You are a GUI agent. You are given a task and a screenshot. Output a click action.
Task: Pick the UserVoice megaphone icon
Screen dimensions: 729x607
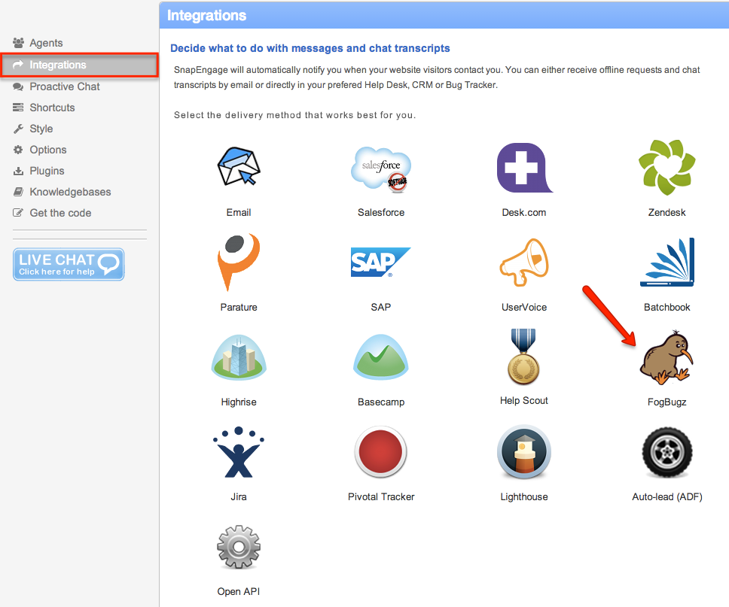click(524, 263)
